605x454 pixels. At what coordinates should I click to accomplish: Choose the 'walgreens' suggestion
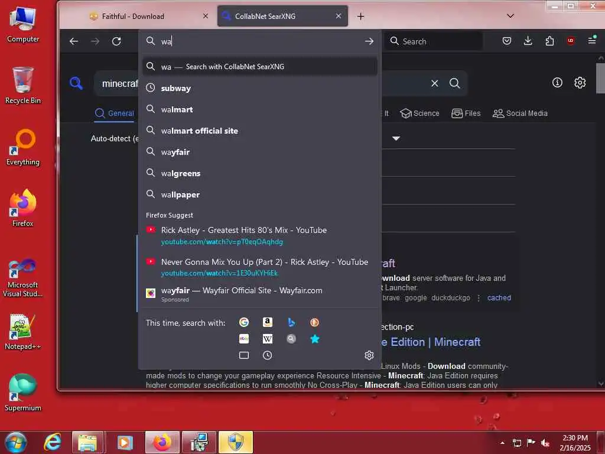click(260, 173)
